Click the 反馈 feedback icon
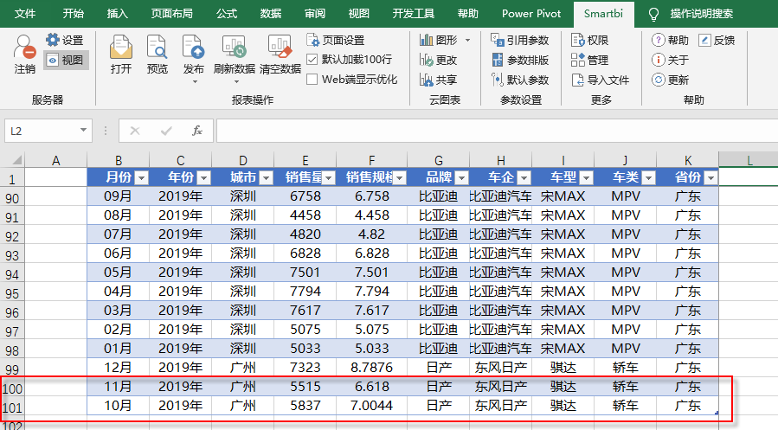 (704, 40)
